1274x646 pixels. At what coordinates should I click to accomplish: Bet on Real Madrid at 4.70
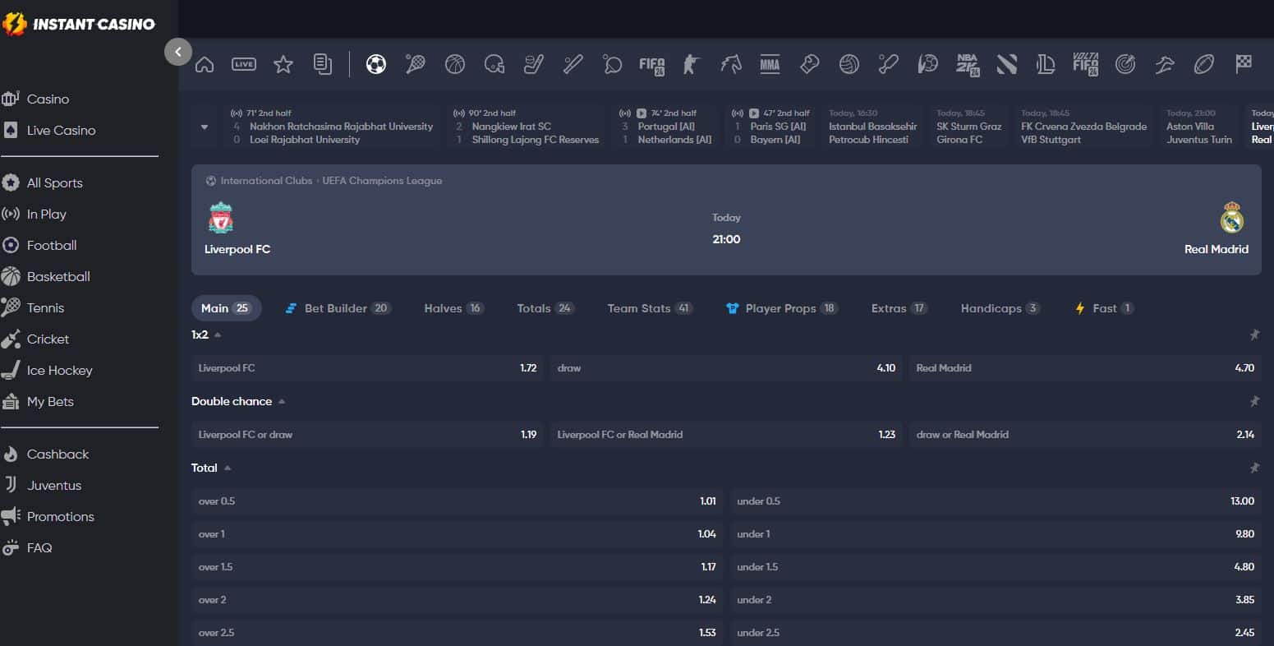point(1085,367)
